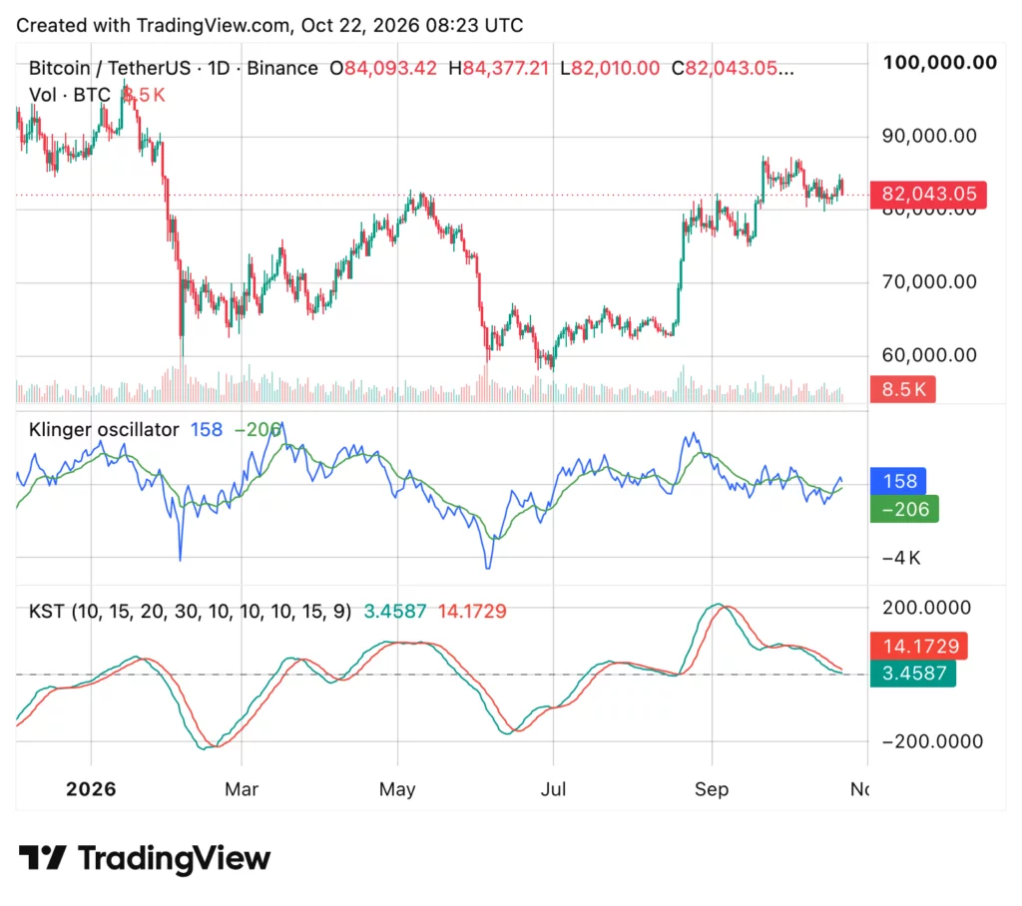Click the red 8.5K volume tag on axis
Viewport: 1022px width, 906px height.
click(902, 389)
